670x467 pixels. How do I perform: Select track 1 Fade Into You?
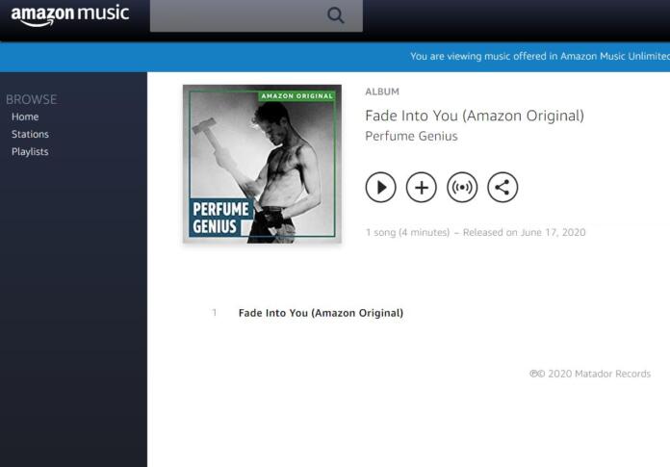pos(321,313)
